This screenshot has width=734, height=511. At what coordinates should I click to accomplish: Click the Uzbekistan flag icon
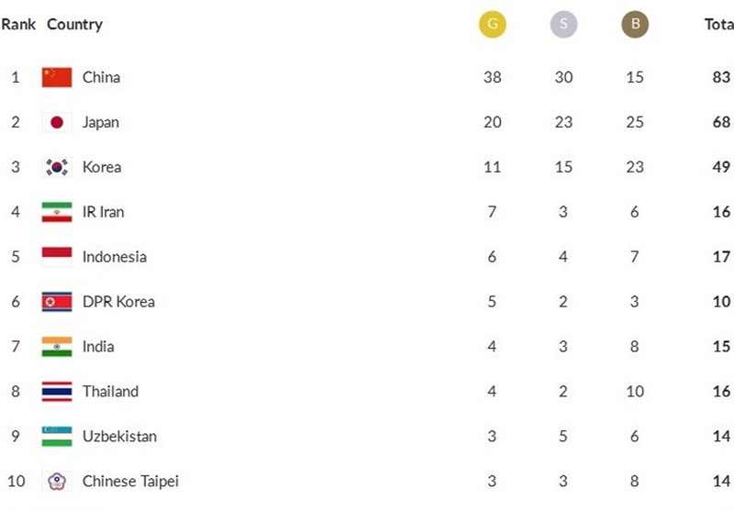(x=57, y=437)
